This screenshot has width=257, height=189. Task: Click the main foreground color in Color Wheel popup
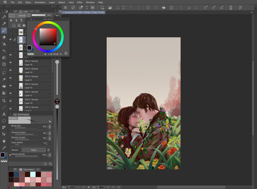pyautogui.click(x=29, y=48)
